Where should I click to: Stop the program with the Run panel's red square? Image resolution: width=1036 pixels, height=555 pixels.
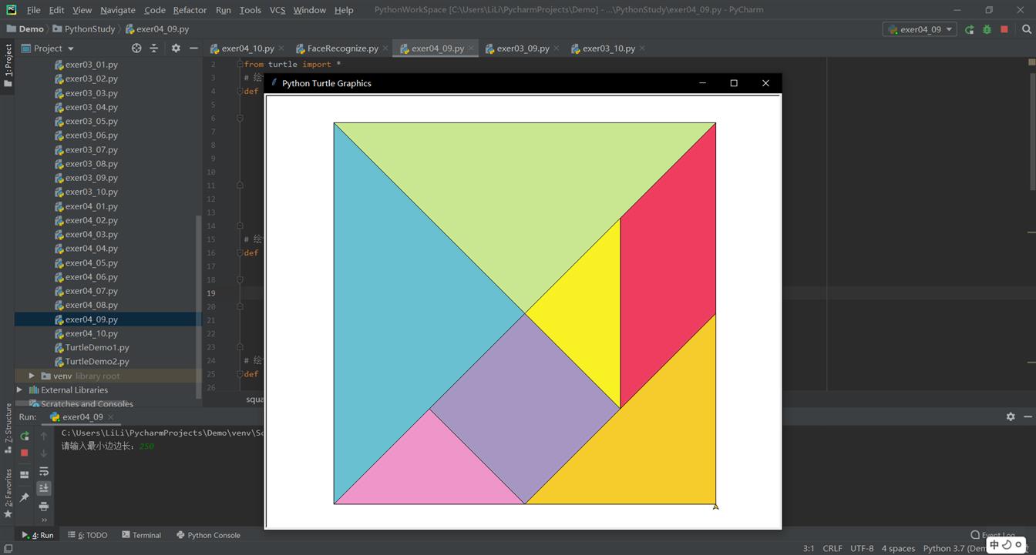(24, 453)
